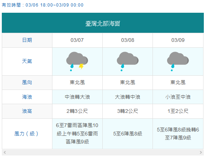Click the rainy cloud icon for 03/08
The image size is (206, 158).
pyautogui.click(x=128, y=62)
